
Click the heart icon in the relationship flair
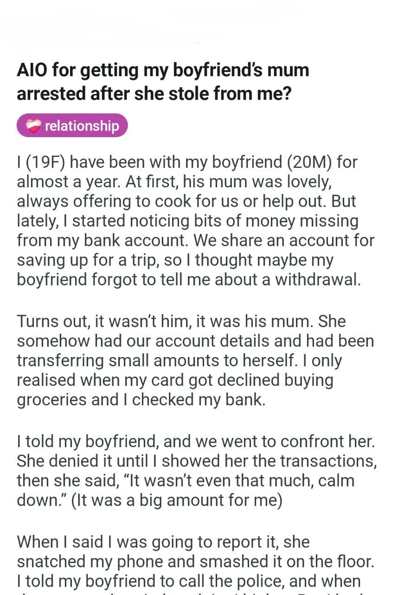pyautogui.click(x=32, y=126)
